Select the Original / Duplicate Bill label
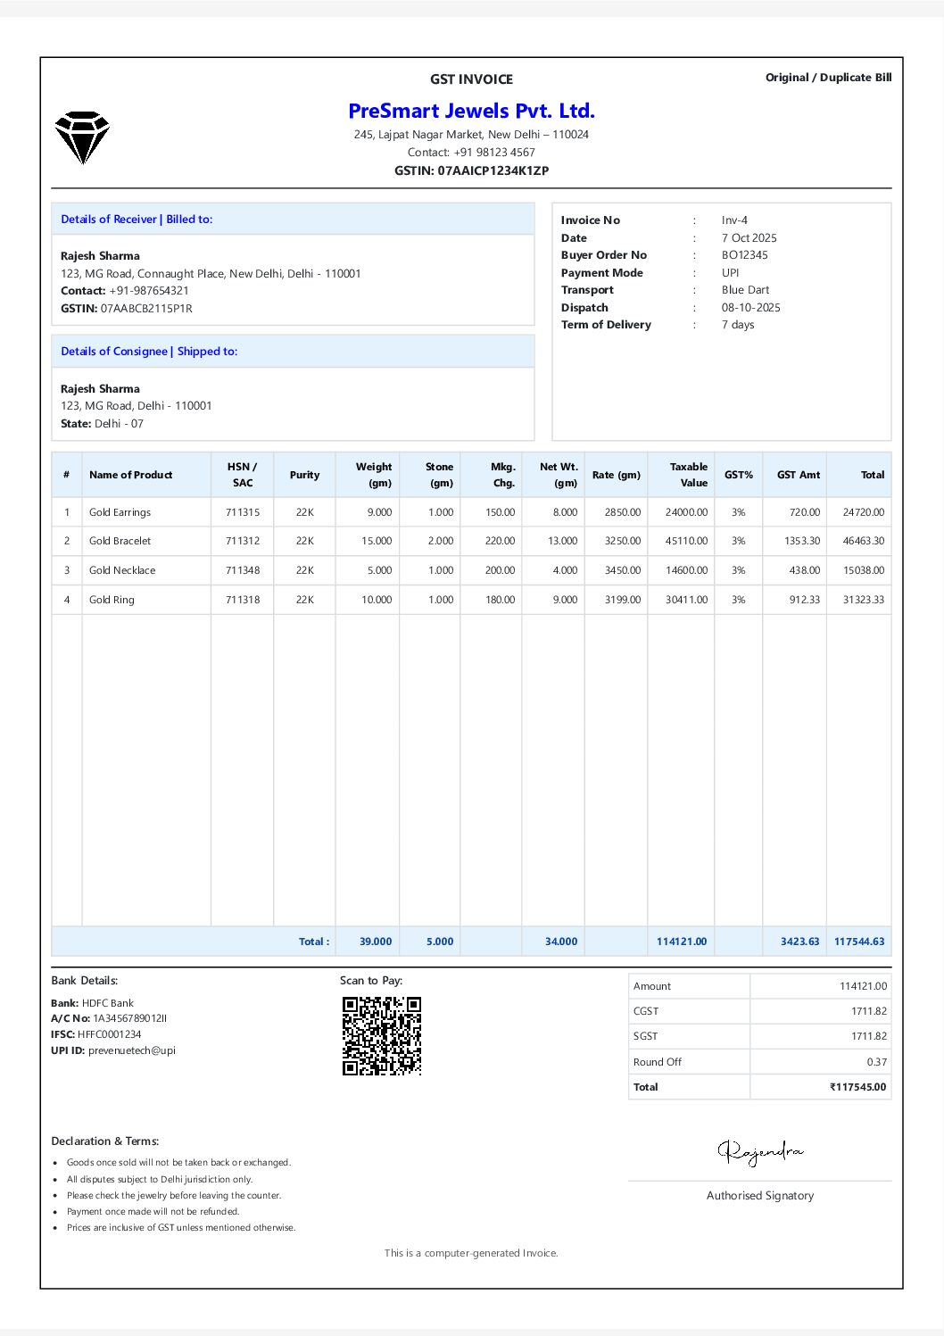This screenshot has width=944, height=1336. click(828, 78)
